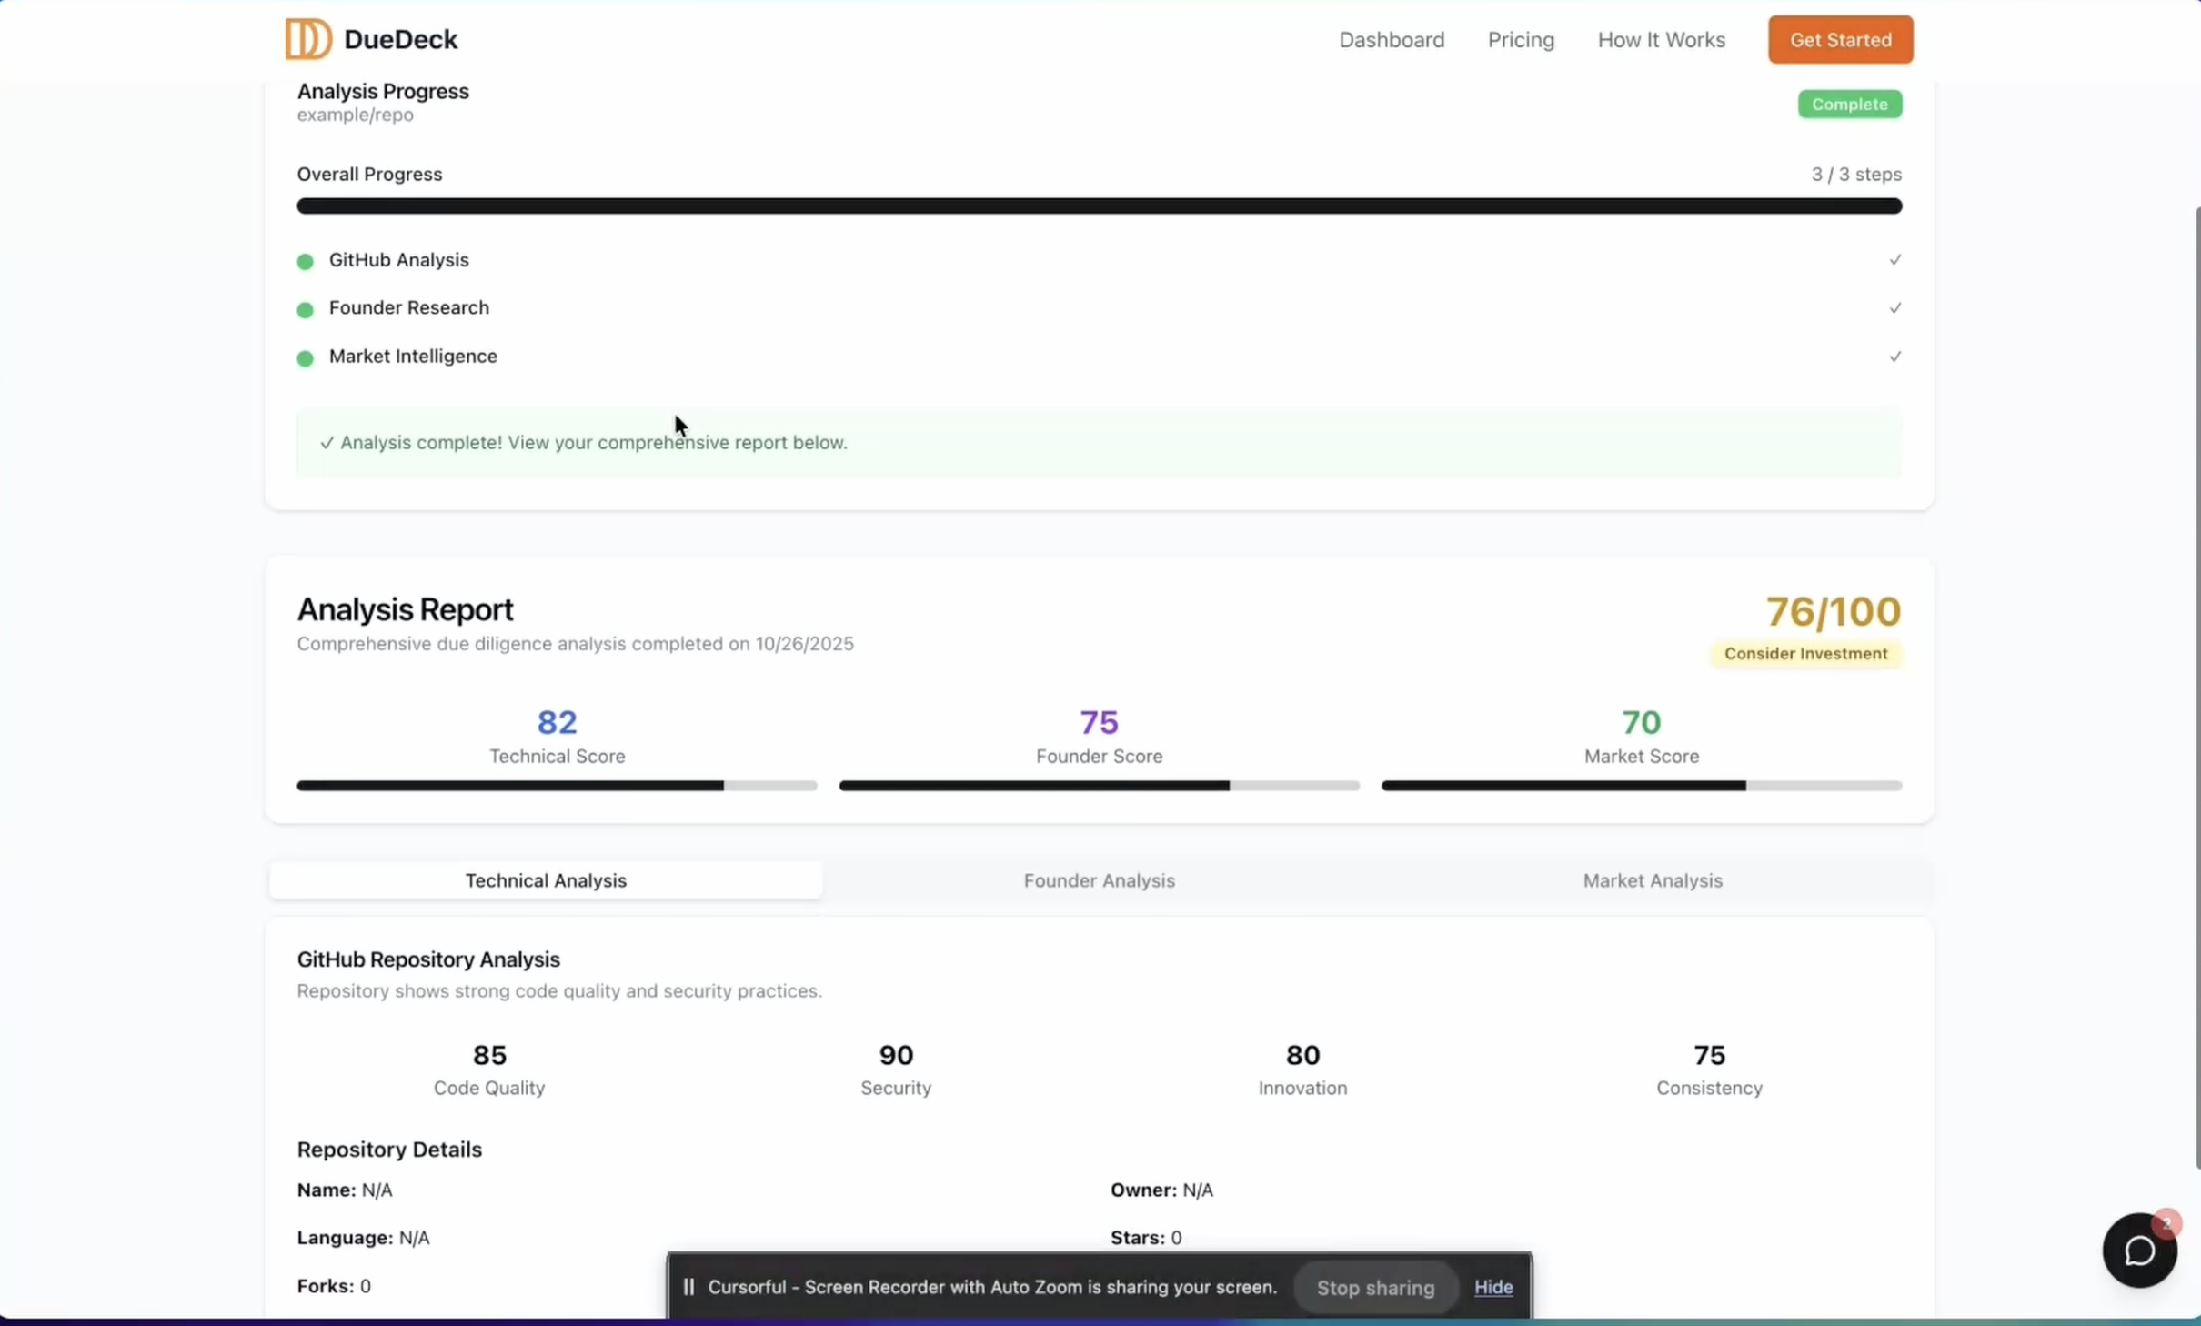Click the Overall Progress bar

pos(1099,206)
